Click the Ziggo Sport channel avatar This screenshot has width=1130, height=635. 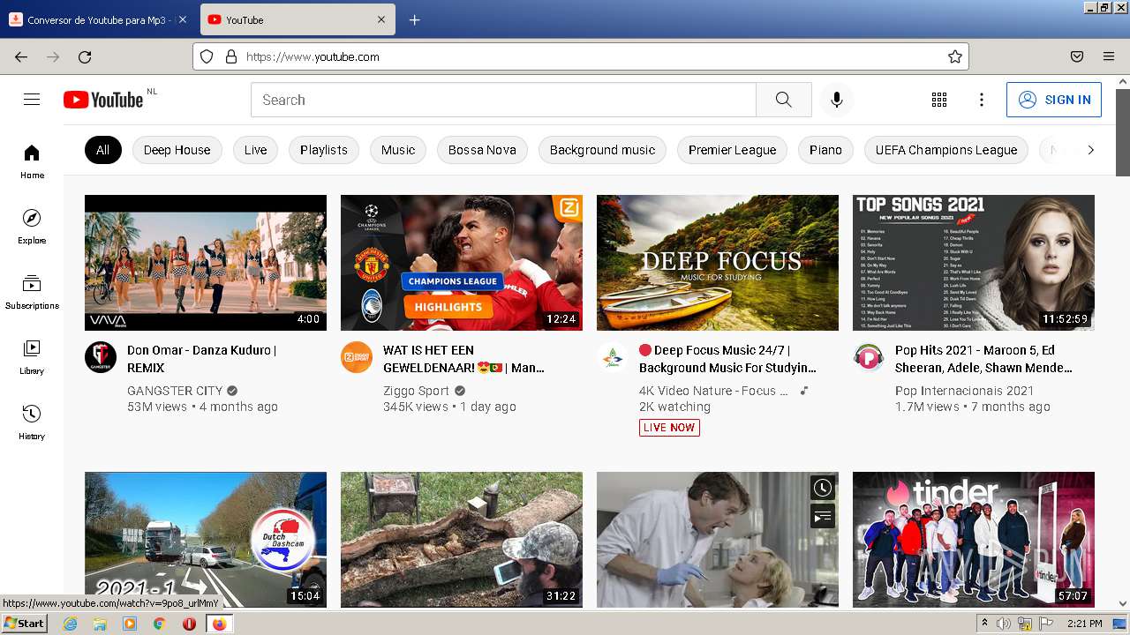(x=357, y=357)
